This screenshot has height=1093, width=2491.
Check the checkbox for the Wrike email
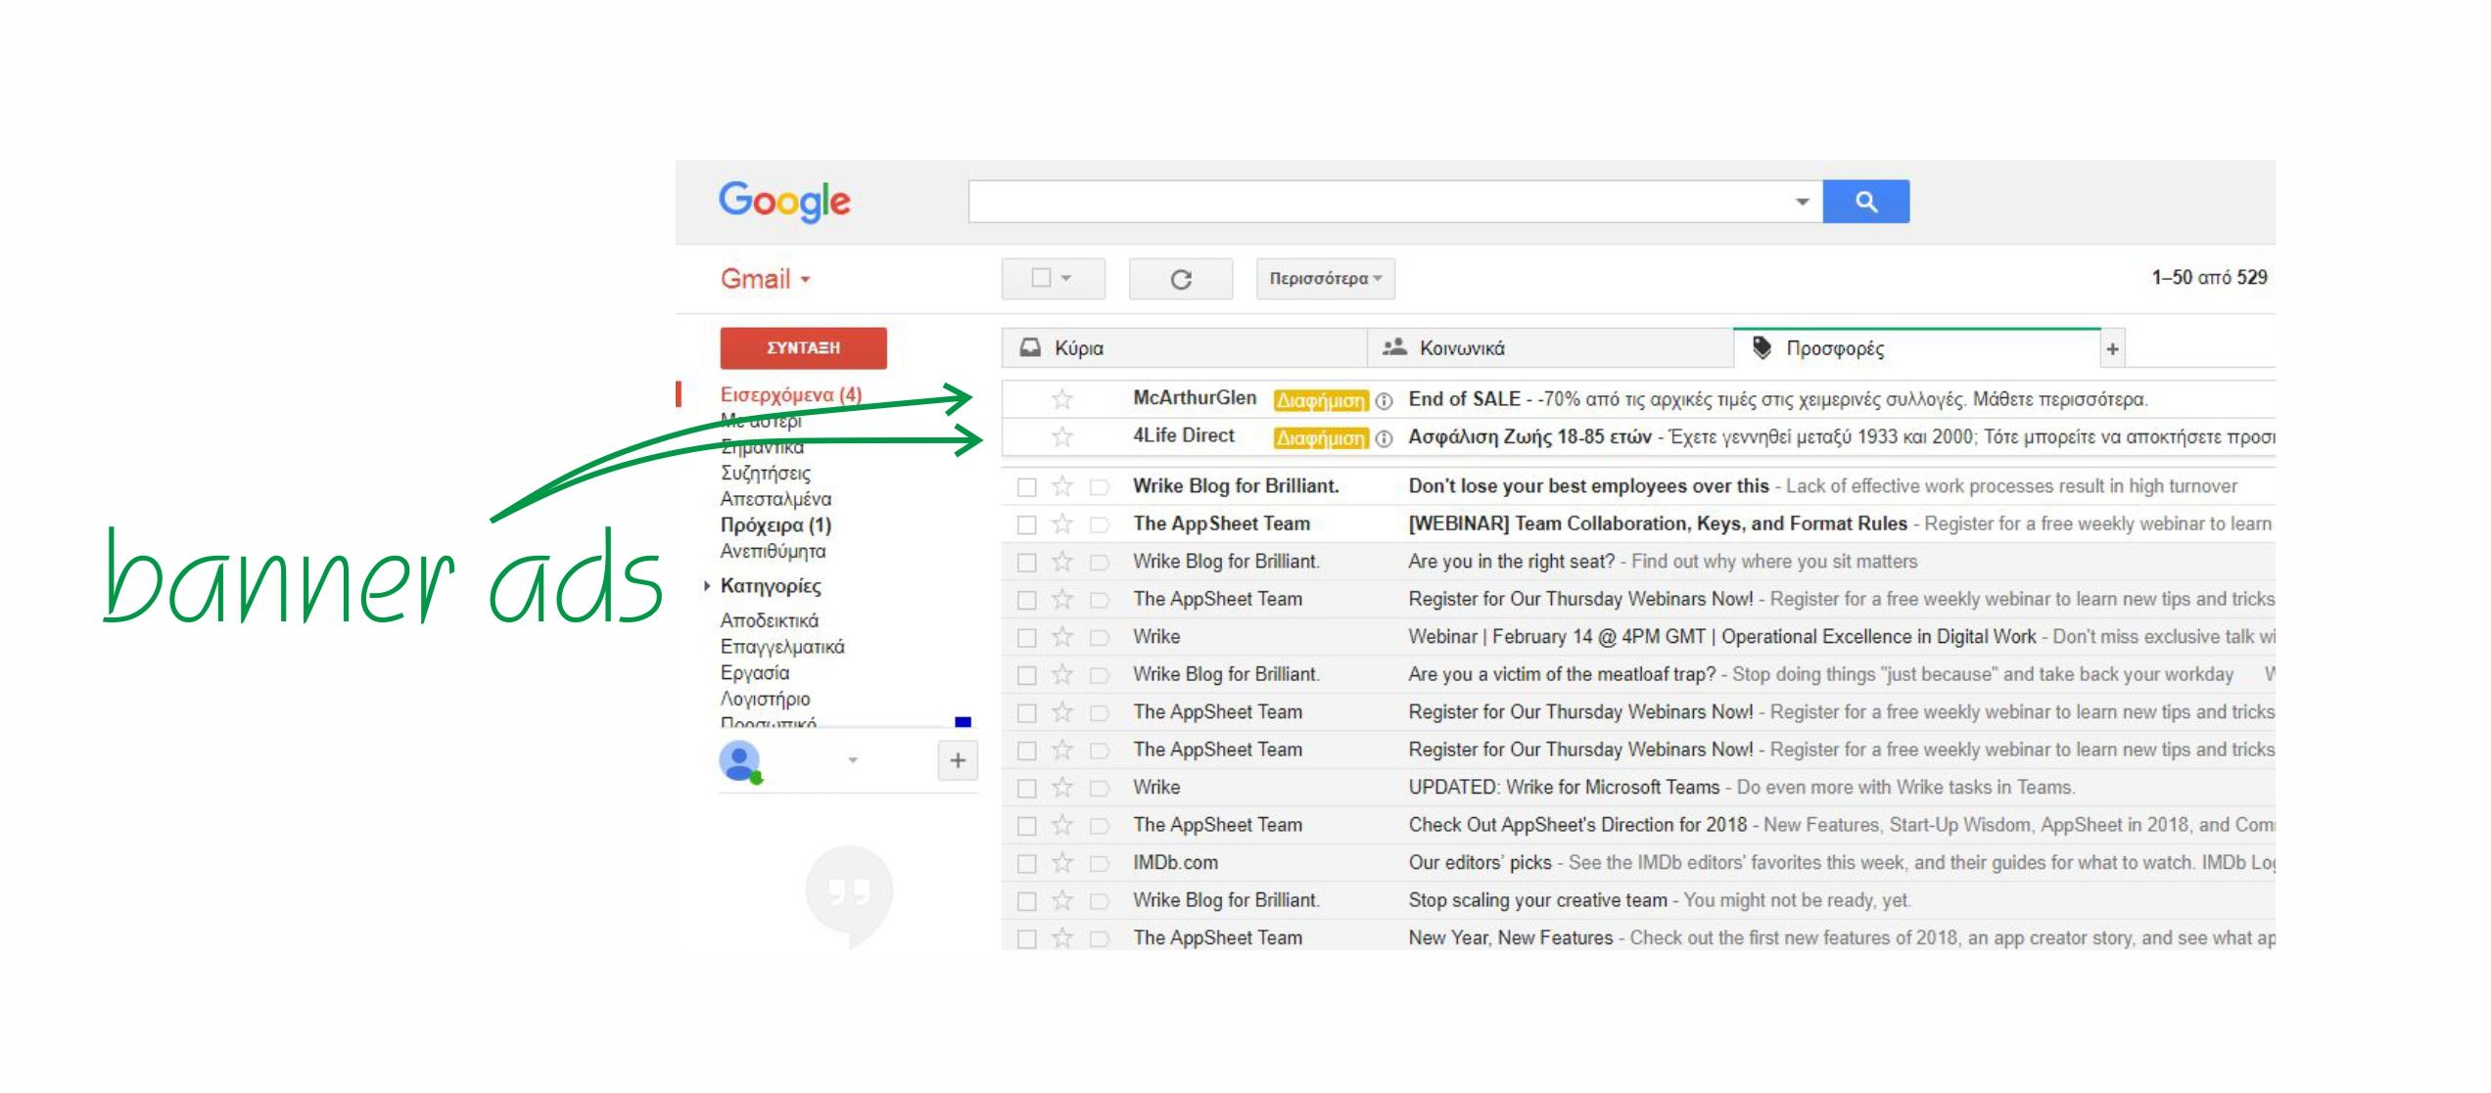pyautogui.click(x=1025, y=636)
